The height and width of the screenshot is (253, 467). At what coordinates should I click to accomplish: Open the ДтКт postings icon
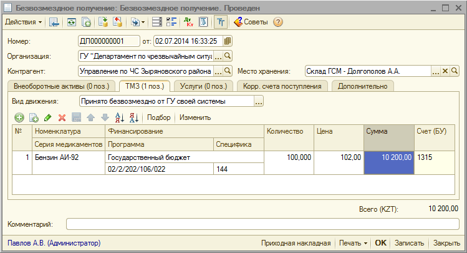(189, 22)
